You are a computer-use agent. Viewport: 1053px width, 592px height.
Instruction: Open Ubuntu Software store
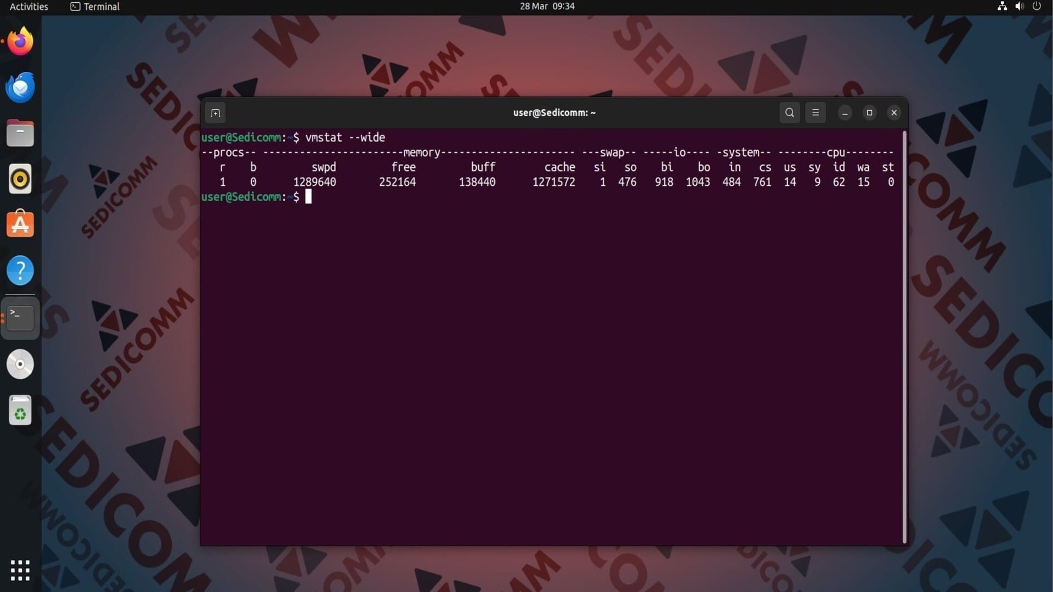pyautogui.click(x=20, y=225)
